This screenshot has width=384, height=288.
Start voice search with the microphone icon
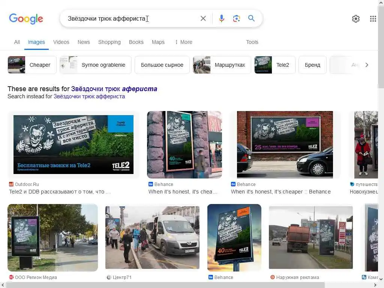pos(221,18)
